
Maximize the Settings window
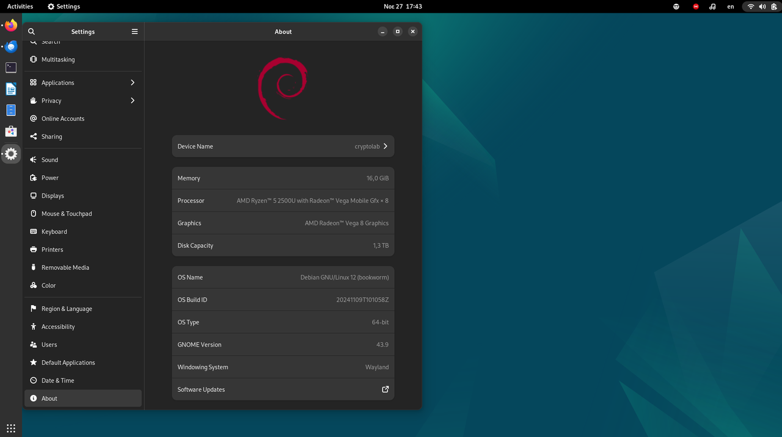point(398,32)
